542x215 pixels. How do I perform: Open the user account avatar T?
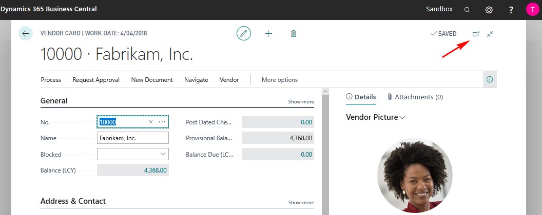532,9
